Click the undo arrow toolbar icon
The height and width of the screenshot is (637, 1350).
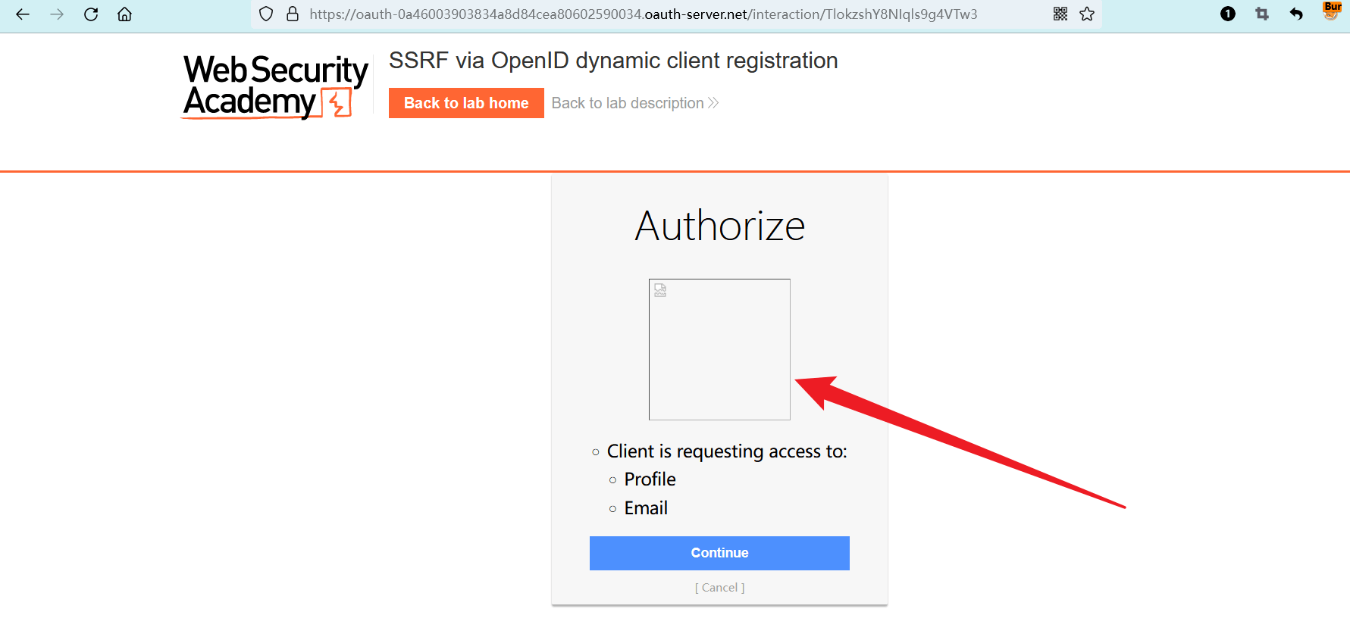coord(1296,14)
